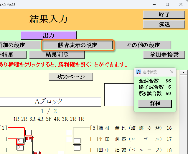The width and height of the screenshot is (188, 154).
Task: Click the 終了 button
Action: coord(164,15)
